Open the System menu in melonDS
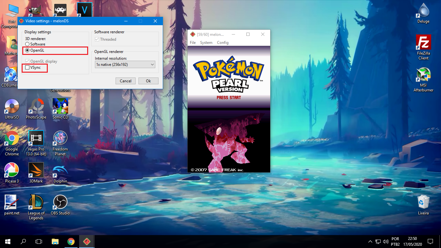The height and width of the screenshot is (248, 441). click(206, 42)
